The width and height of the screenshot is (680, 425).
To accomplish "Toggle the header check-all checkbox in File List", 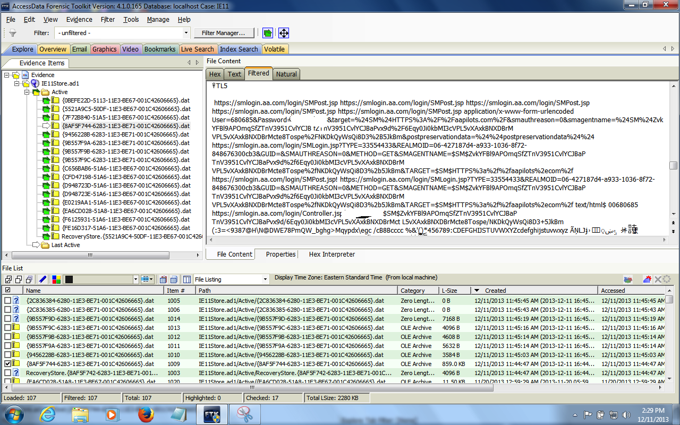I will [7, 290].
